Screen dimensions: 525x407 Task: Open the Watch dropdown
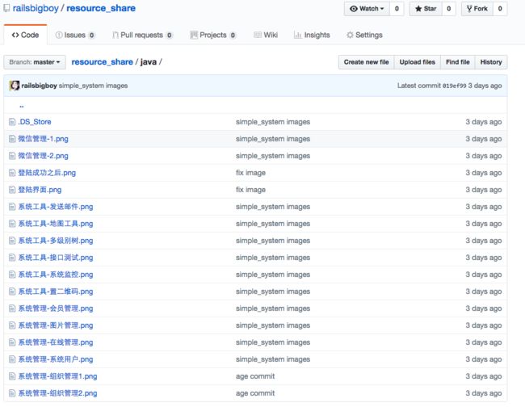point(367,9)
